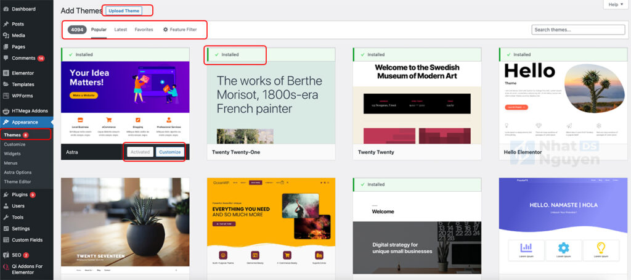Click the Upload Theme button
631x280 pixels.
coord(123,10)
